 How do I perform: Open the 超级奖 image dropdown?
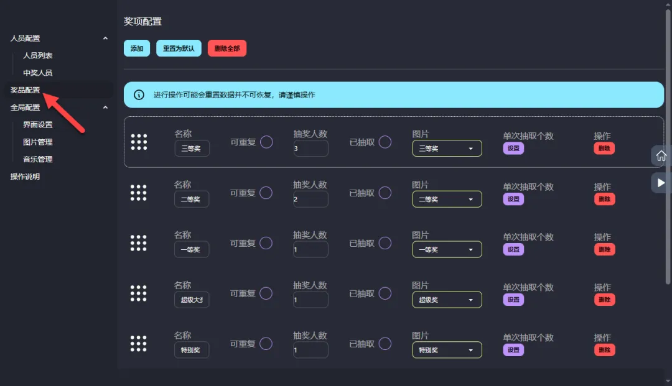click(447, 300)
